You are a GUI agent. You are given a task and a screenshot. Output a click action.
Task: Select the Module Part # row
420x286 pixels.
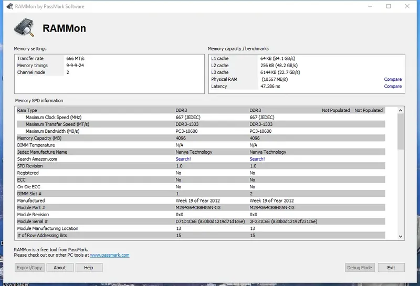[x=201, y=207]
